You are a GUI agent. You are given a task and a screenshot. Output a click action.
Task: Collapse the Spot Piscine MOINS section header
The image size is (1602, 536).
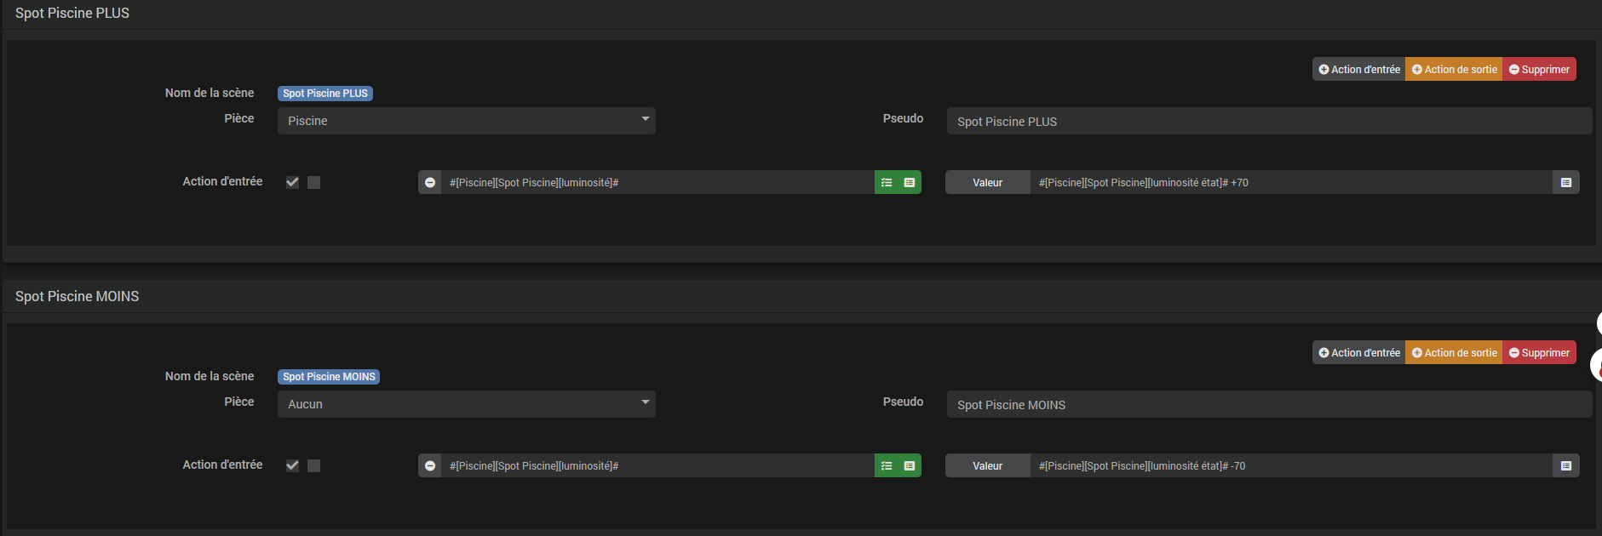click(77, 297)
